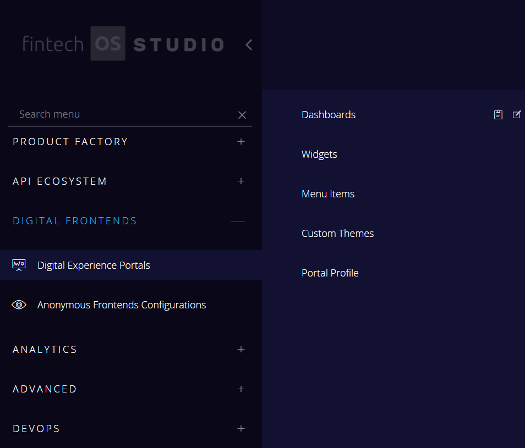Click the presentation screen icon for Digital Experience Portals

pos(19,265)
